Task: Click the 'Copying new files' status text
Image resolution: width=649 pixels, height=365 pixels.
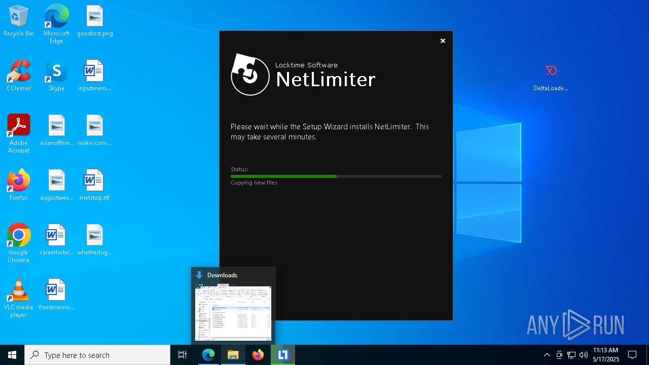Action: point(254,182)
